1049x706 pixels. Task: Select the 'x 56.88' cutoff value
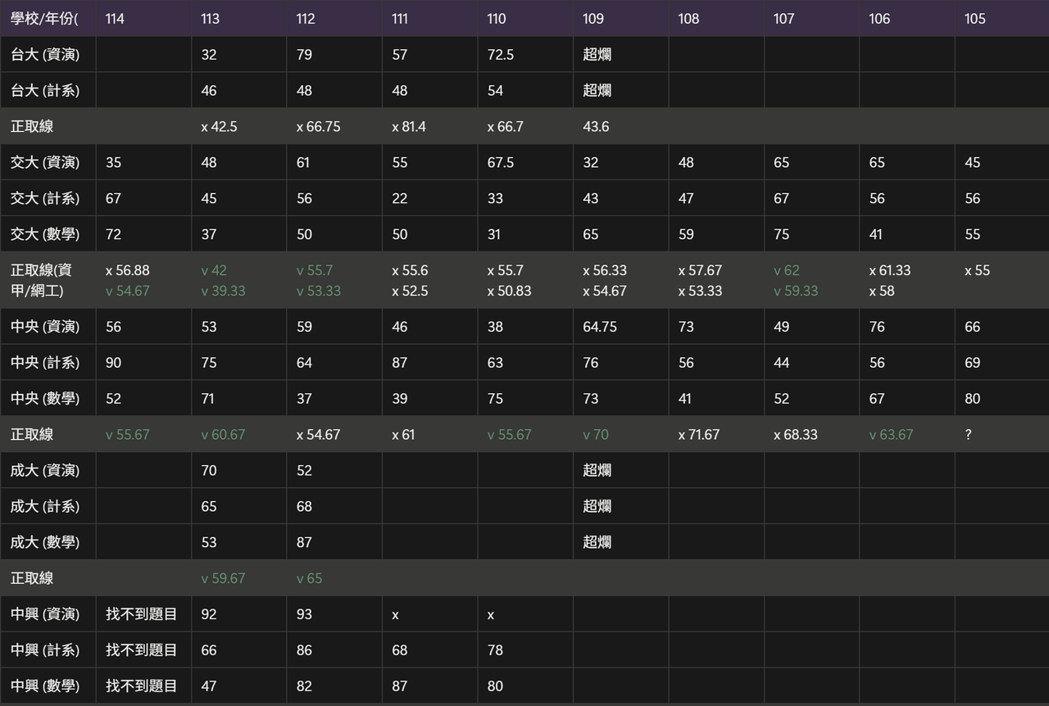coord(128,270)
